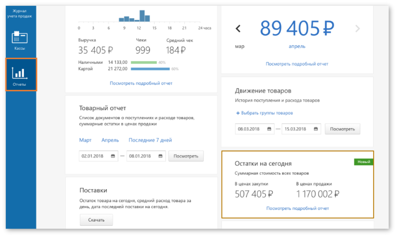Select the Март period shortcut
Image resolution: width=397 pixels, height=237 pixels.
point(85,140)
